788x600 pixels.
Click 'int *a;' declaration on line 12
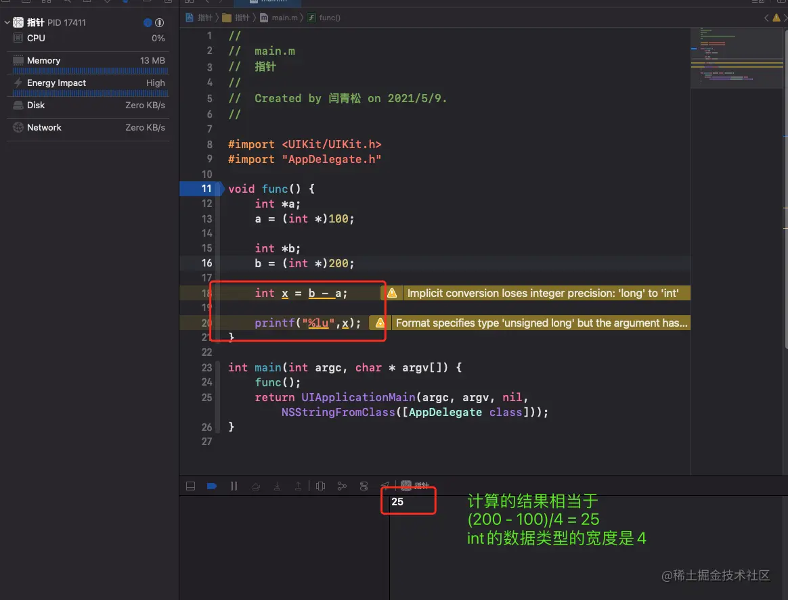coord(278,204)
